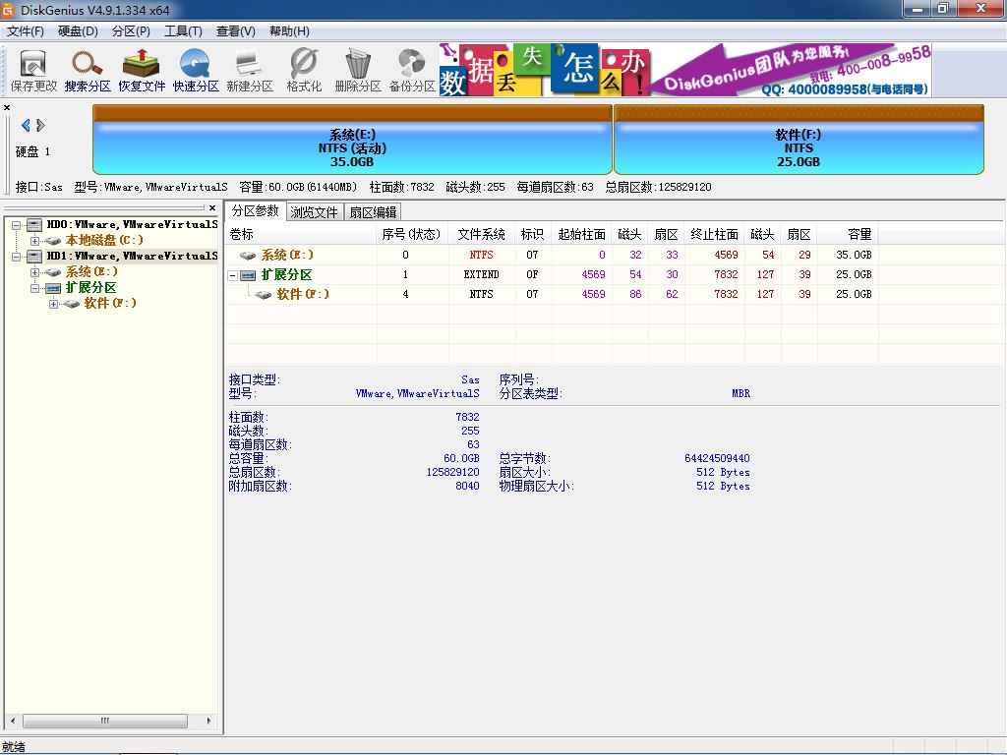Click the 标识 column header
This screenshot has width=1007, height=755.
pyautogui.click(x=532, y=234)
